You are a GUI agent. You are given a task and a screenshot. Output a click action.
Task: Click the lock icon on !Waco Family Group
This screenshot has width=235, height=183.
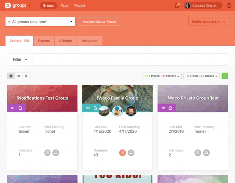95,108
